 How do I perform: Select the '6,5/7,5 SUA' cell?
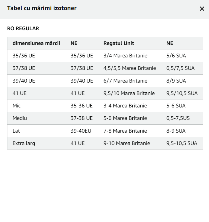pyautogui.click(x=180, y=68)
